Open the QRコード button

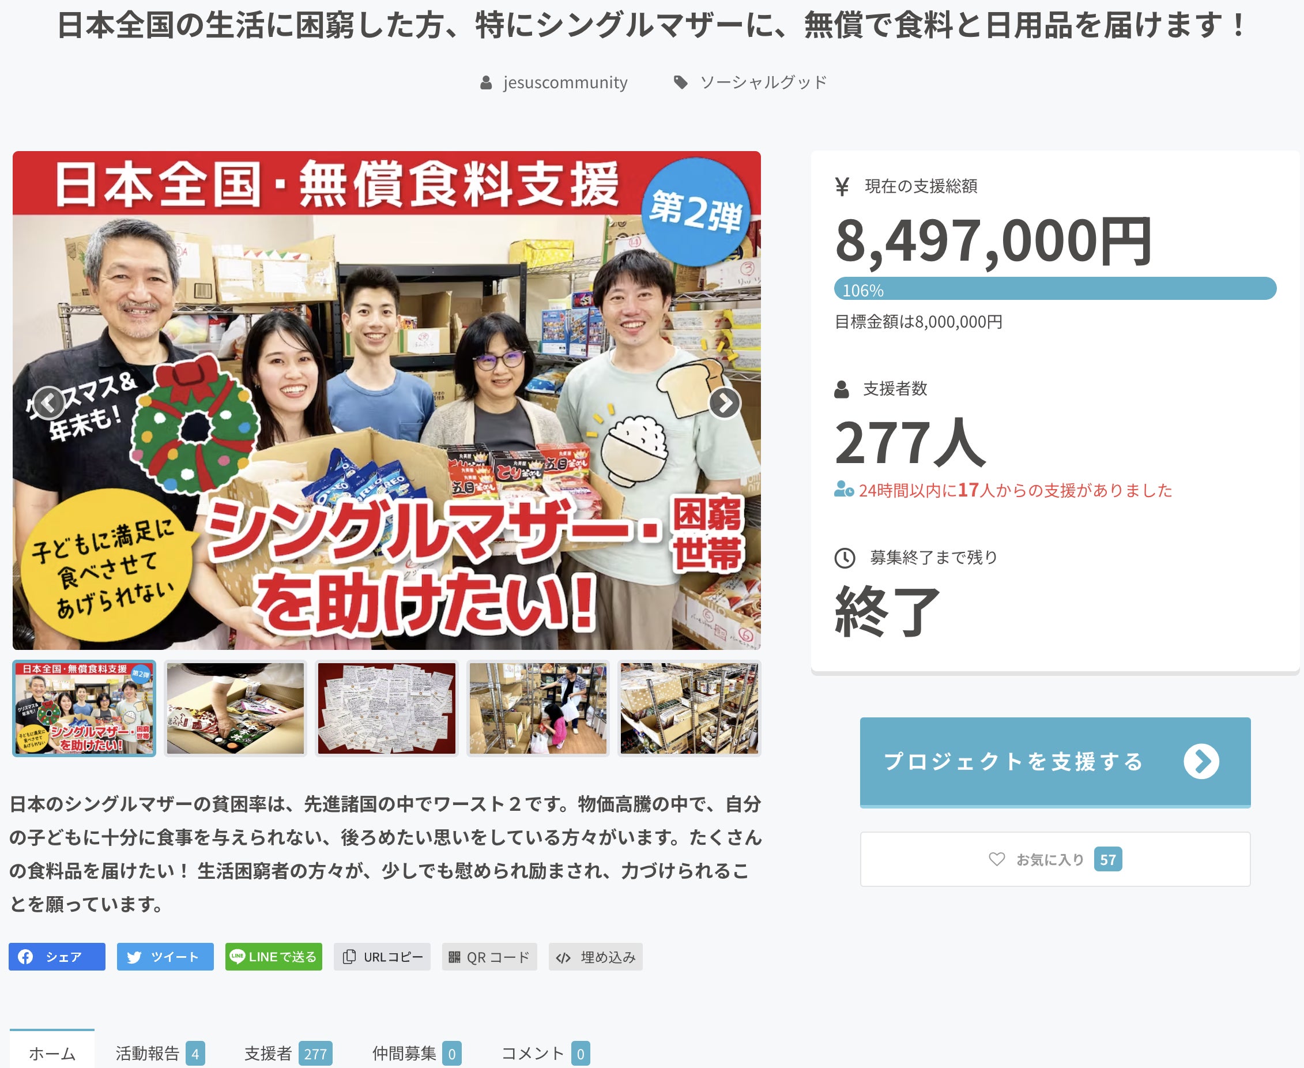pos(489,957)
